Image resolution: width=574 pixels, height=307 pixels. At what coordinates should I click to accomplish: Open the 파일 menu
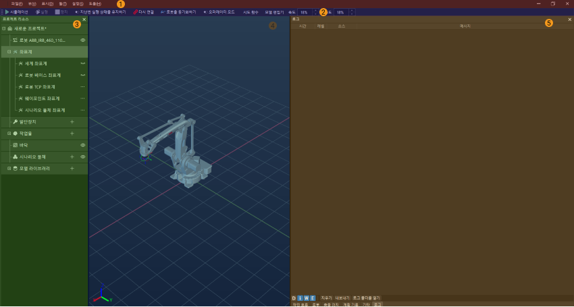[17, 3]
